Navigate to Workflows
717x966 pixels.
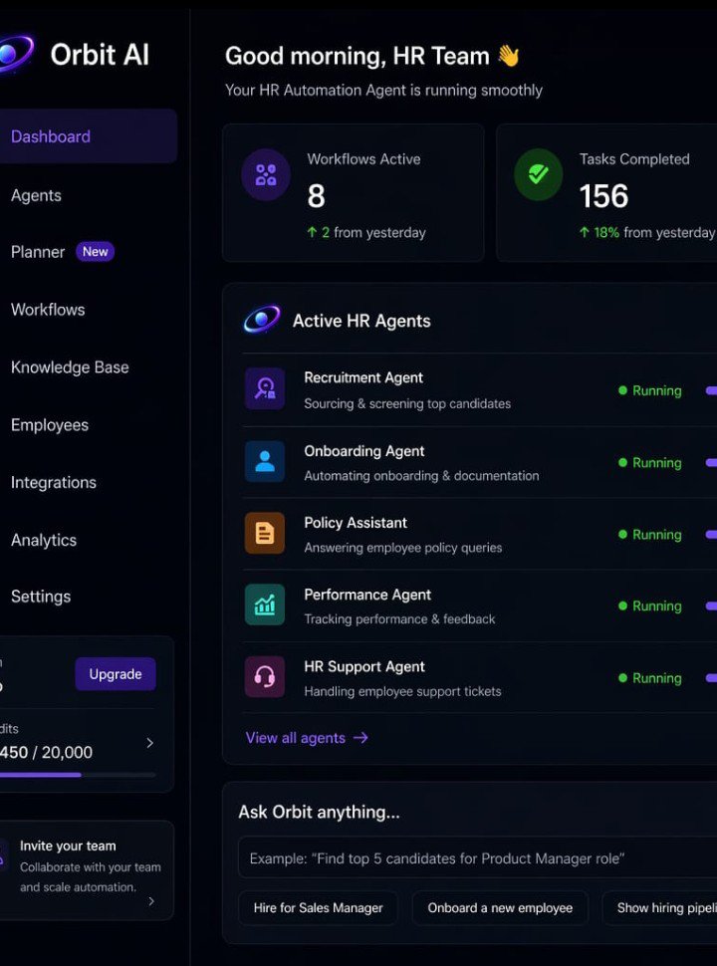click(x=48, y=310)
